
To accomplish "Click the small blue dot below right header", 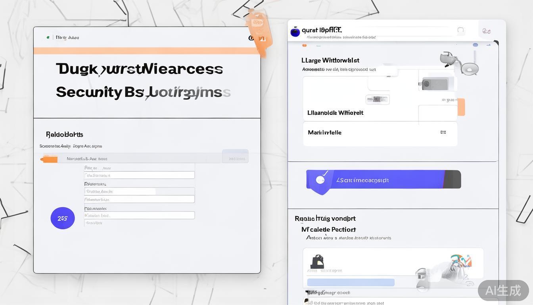I will pos(475,45).
